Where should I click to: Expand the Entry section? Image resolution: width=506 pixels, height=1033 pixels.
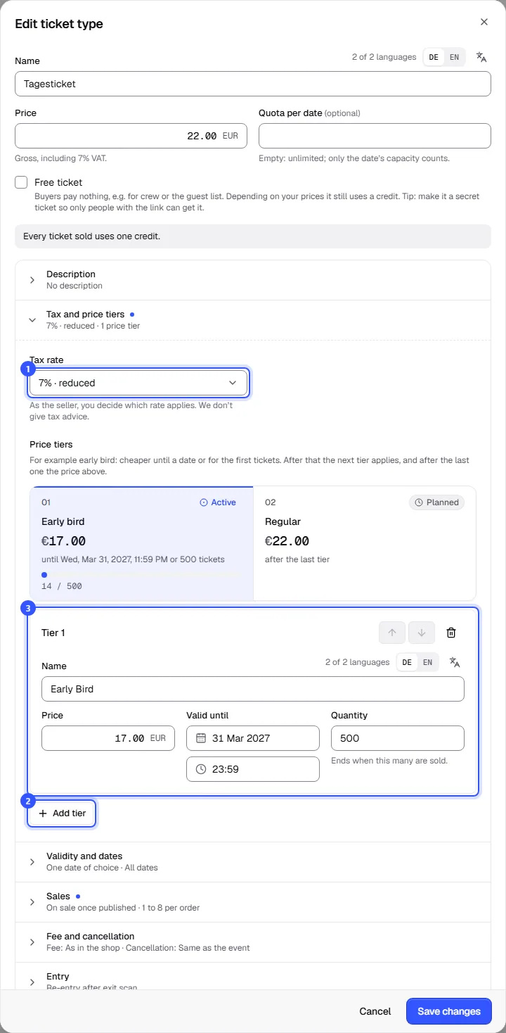pos(253,977)
